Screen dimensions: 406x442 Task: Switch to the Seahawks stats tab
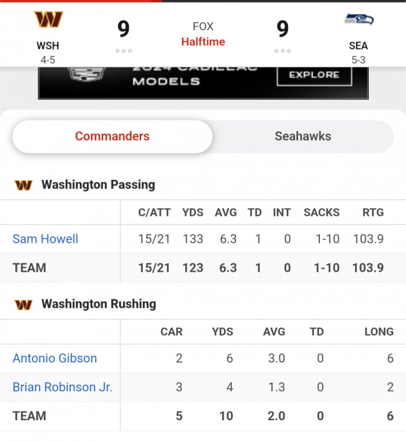coord(303,136)
